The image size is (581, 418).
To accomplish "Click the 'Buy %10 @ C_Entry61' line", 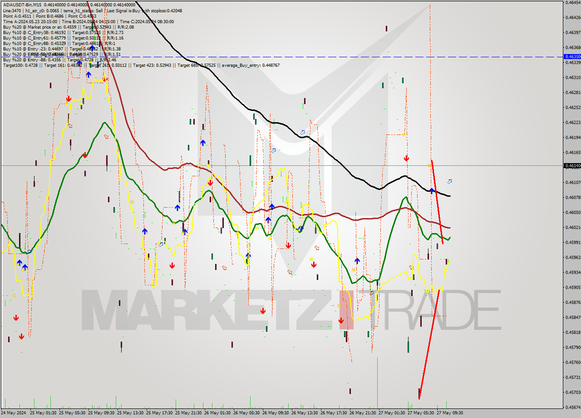I will [x=63, y=38].
